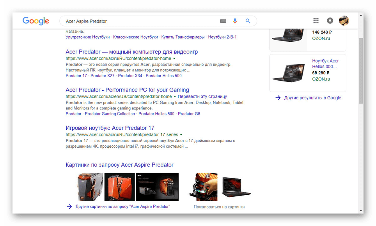The width and height of the screenshot is (376, 226).
Task: Open Predator Helios 500 sitelink under the Russian result
Action: [x=163, y=76]
